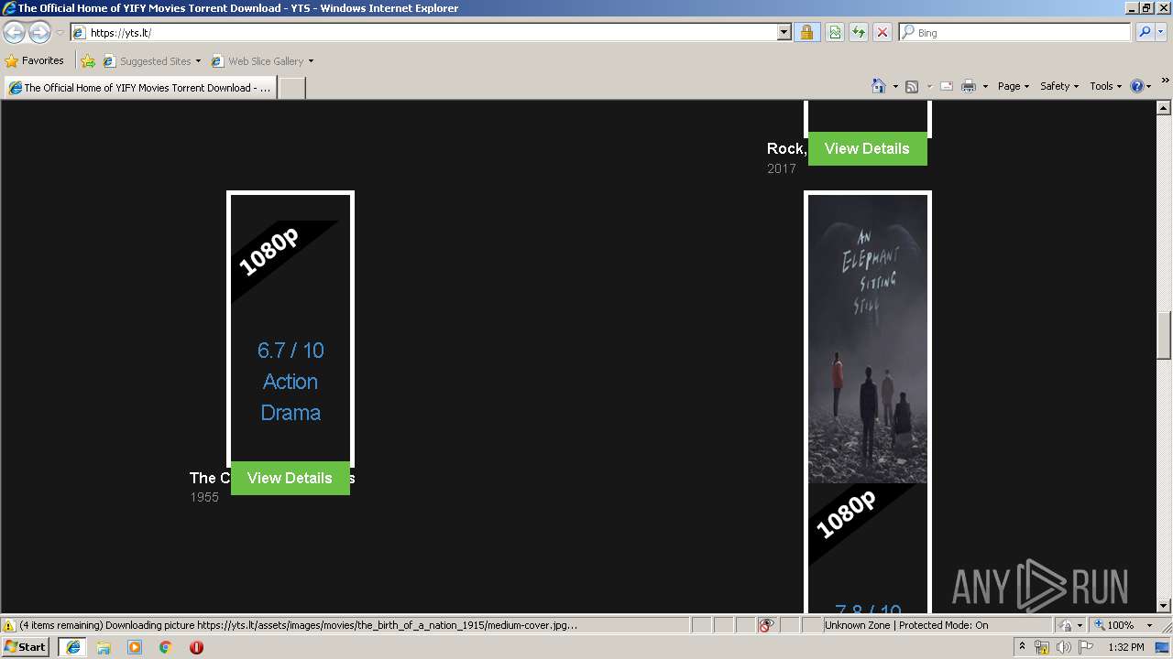
Task: Expand the zoom level dropdown arrow
Action: 1149,625
